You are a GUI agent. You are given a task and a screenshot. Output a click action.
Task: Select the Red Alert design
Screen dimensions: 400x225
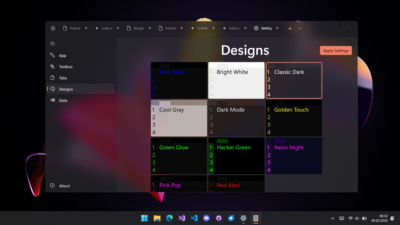[x=236, y=184]
